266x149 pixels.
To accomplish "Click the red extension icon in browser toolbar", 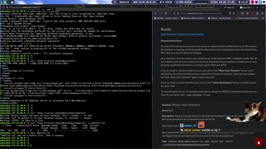I will coord(252,13).
